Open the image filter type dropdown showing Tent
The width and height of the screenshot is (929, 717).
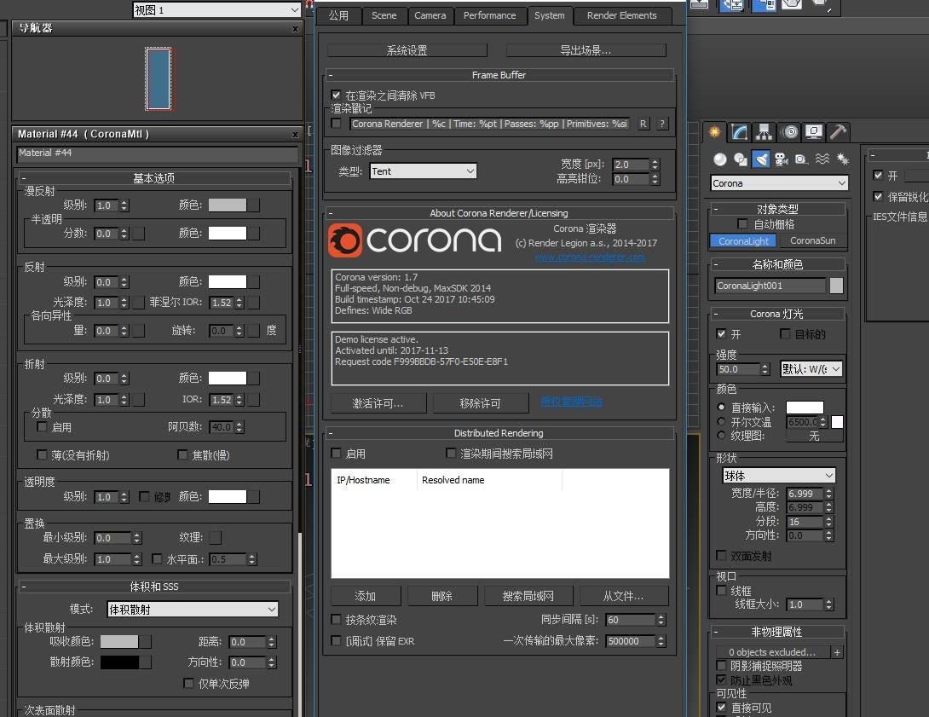point(423,171)
